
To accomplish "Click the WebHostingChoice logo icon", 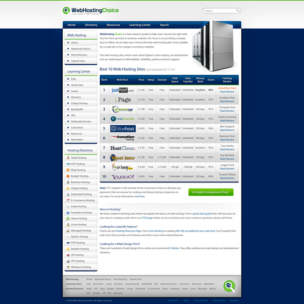I will point(66,10).
